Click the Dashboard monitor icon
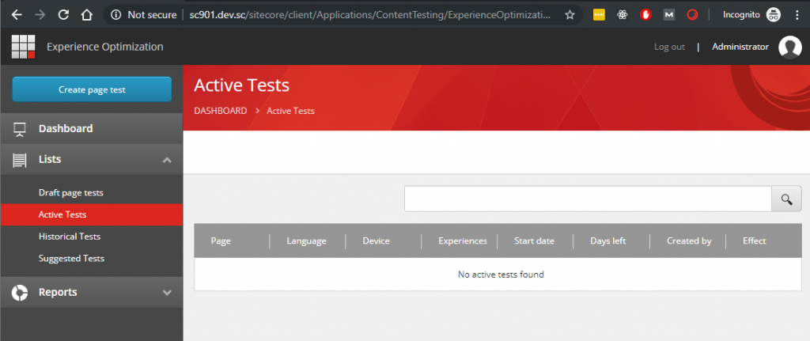This screenshot has height=341, width=810. 20,129
